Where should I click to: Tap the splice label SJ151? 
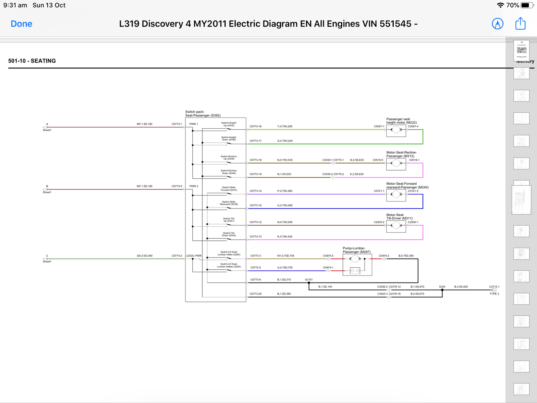tap(309, 279)
